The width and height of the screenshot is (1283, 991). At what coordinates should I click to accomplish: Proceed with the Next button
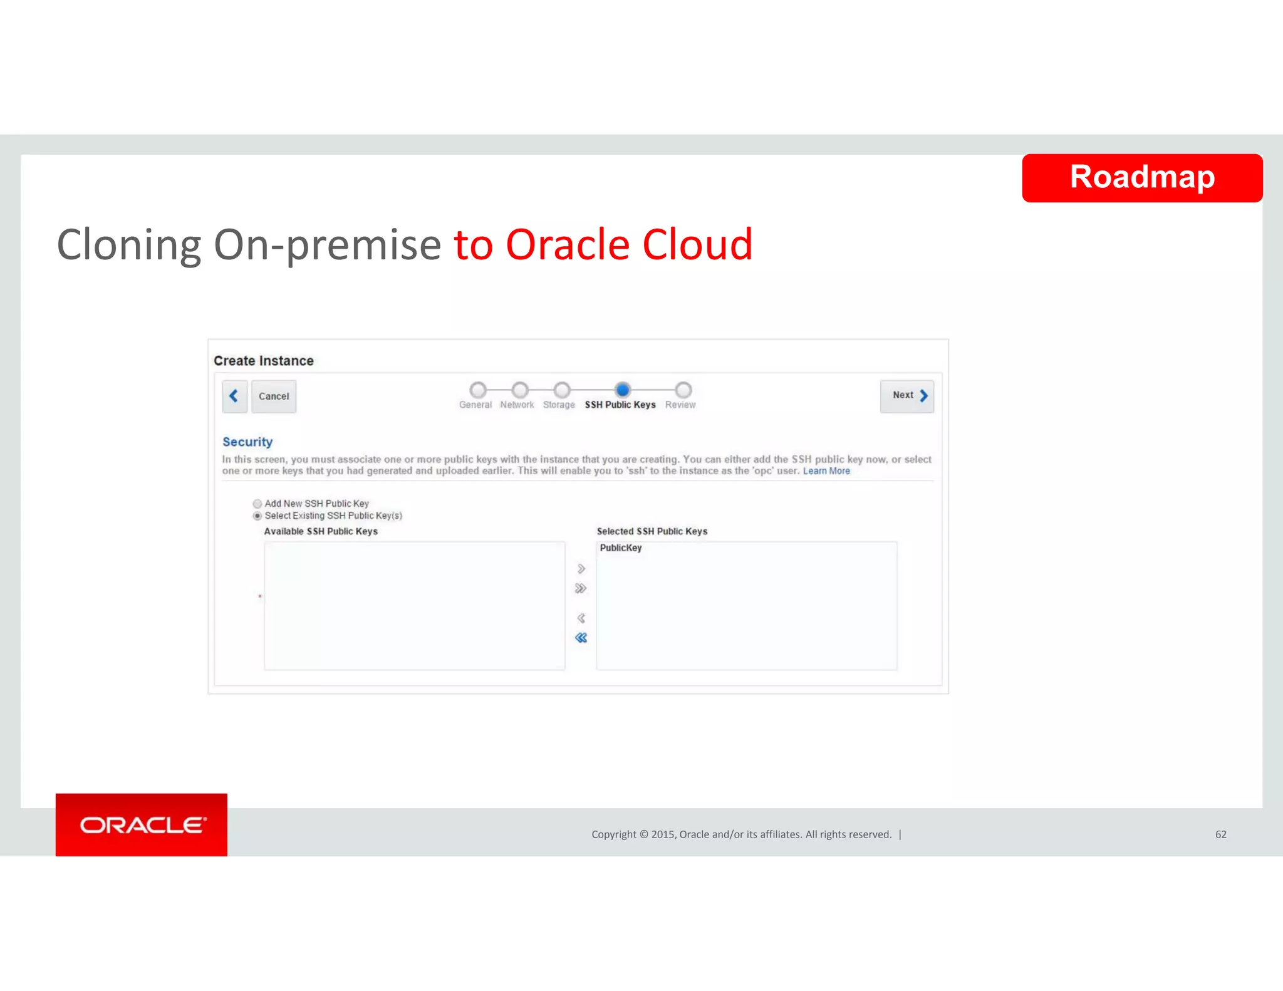click(x=906, y=396)
